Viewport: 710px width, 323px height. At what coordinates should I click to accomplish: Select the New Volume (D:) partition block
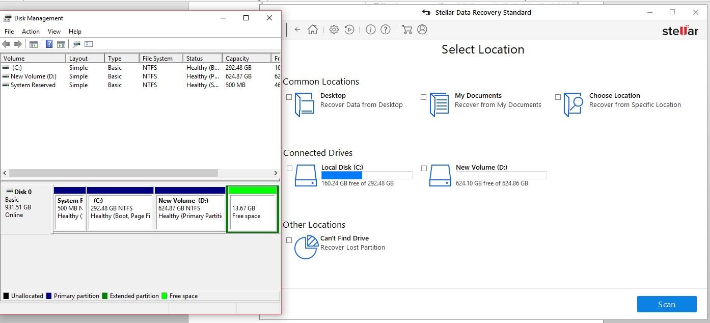click(190, 209)
